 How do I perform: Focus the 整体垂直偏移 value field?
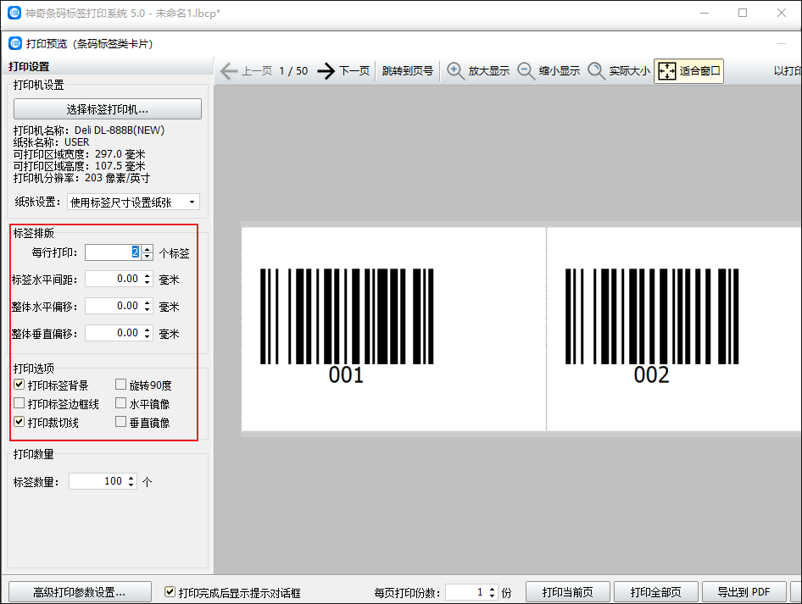pos(114,333)
